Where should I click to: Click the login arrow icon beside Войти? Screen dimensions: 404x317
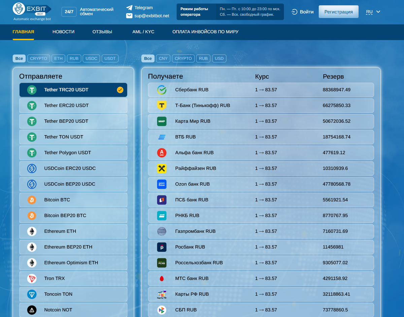295,12
